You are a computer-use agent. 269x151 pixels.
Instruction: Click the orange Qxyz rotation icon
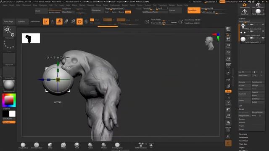pos(228,91)
